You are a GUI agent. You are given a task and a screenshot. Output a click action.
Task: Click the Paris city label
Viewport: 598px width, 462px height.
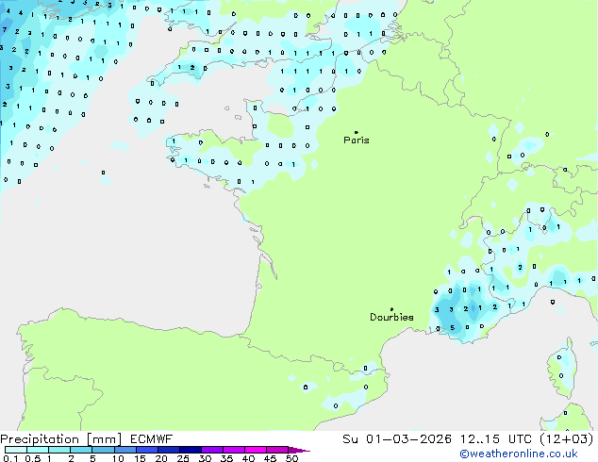point(357,140)
